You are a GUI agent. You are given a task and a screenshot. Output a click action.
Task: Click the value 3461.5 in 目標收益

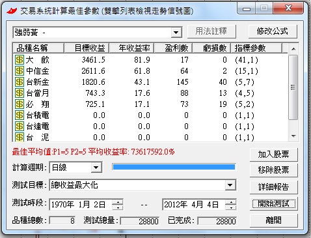pyautogui.click(x=94, y=60)
